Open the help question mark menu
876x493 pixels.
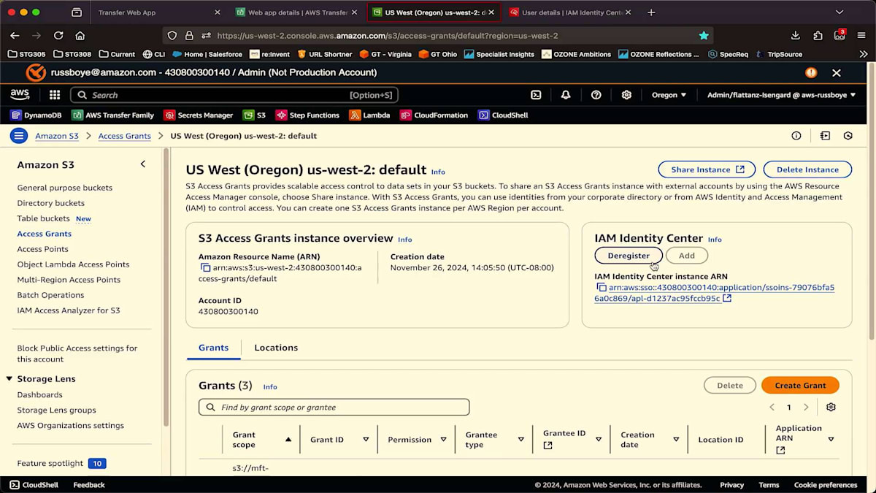[x=596, y=95]
